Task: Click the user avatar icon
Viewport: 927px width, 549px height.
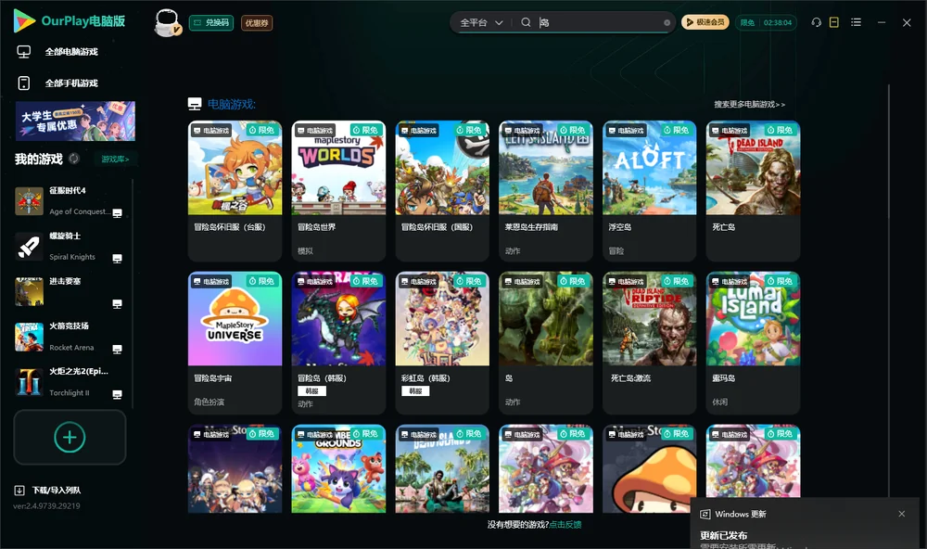Action: (167, 23)
